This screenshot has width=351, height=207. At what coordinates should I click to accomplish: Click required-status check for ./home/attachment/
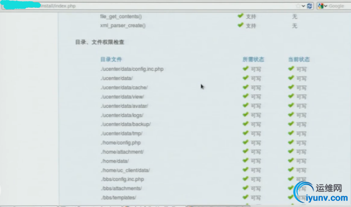[x=245, y=151]
